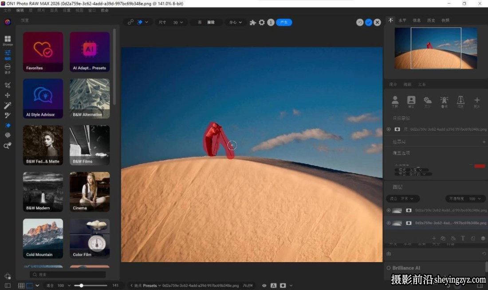
Task: Toggle visibility of selected bottom layer
Action: [x=389, y=223]
